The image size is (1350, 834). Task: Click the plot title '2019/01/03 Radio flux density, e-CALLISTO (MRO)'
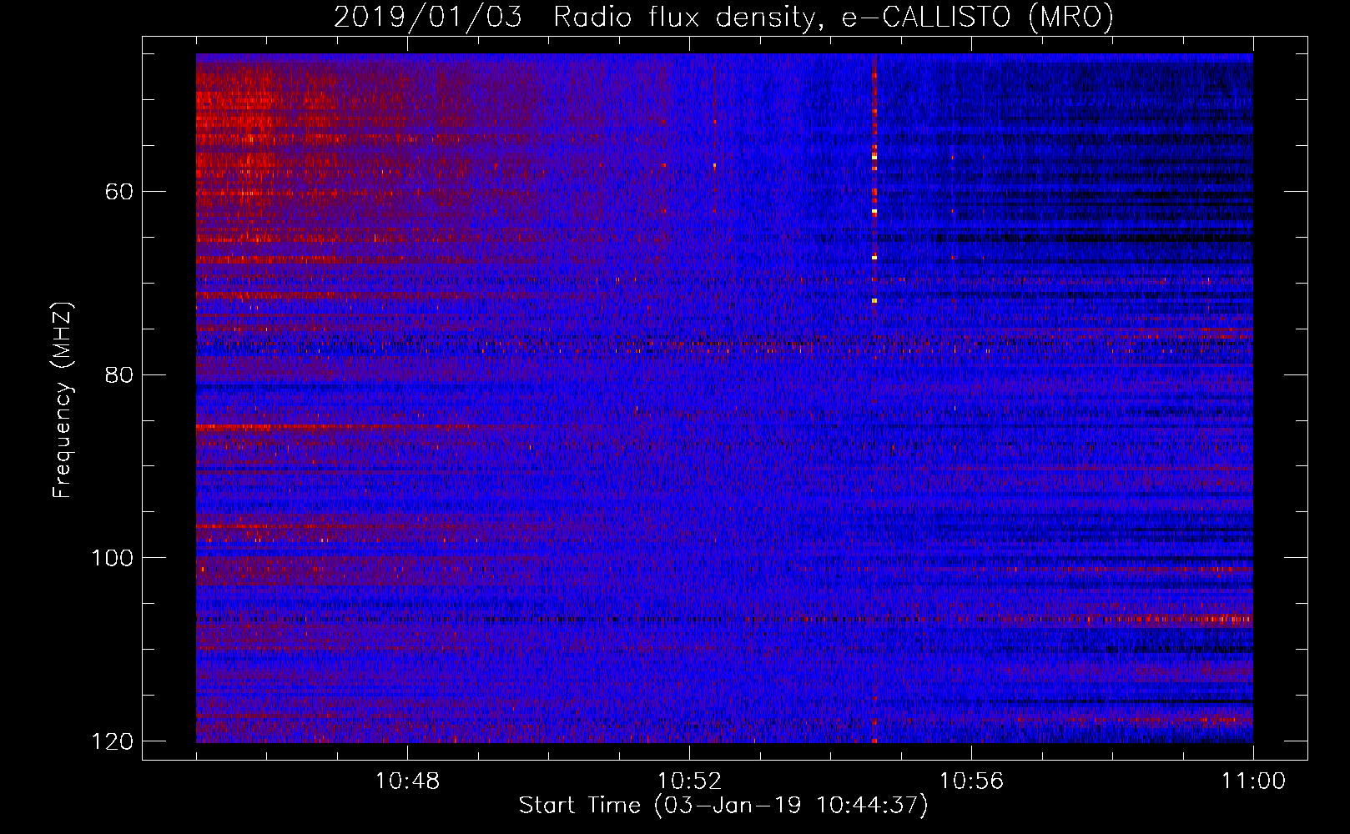pos(723,17)
